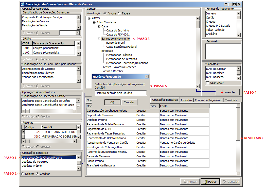Collapse the Ativo Circulante tree node
The image size is (265, 187).
click(x=94, y=23)
